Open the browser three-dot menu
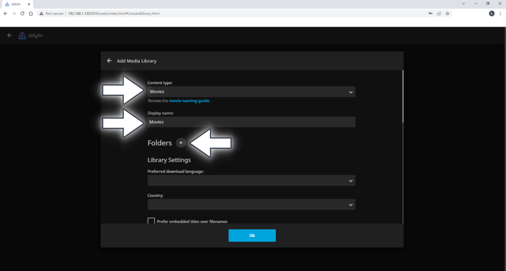This screenshot has height=271, width=506. 501,13
